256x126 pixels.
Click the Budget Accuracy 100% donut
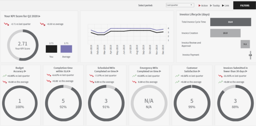click(x=20, y=103)
